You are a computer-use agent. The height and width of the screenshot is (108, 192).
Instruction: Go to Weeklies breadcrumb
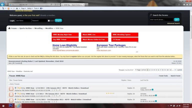pos(49,28)
